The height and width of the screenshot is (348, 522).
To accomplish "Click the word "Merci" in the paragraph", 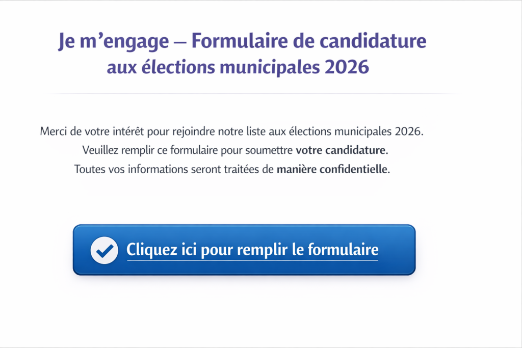I will [54, 131].
